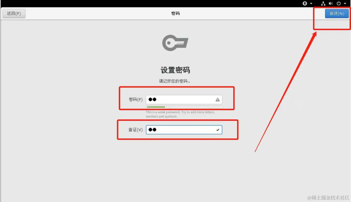Click the warning triangle in the password field
The width and height of the screenshot is (351, 202).
(218, 100)
